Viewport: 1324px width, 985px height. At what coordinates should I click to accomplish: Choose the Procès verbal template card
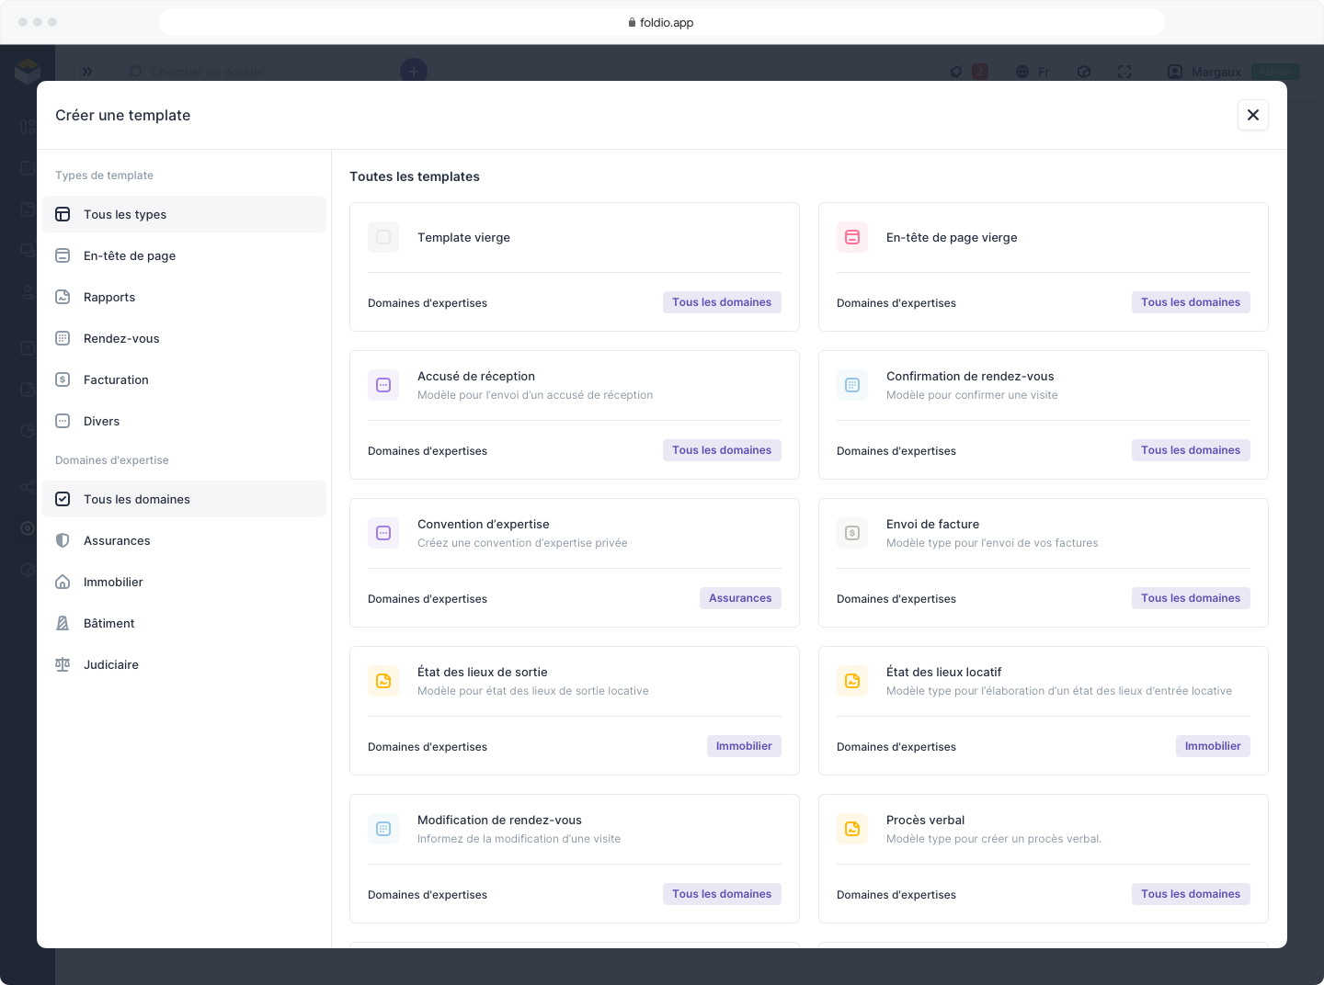1044,858
